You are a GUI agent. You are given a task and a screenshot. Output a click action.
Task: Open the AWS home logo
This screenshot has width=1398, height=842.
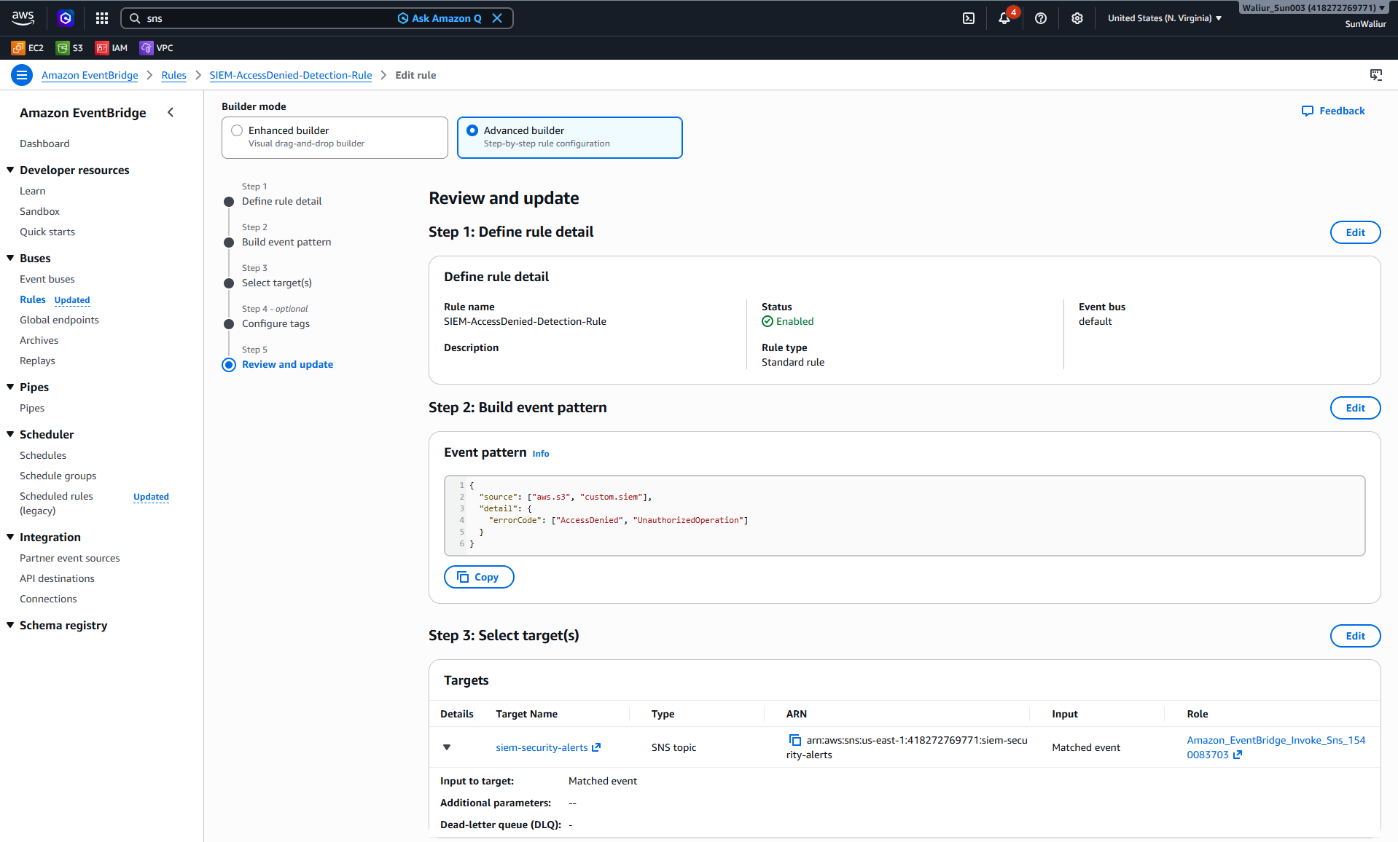(23, 18)
